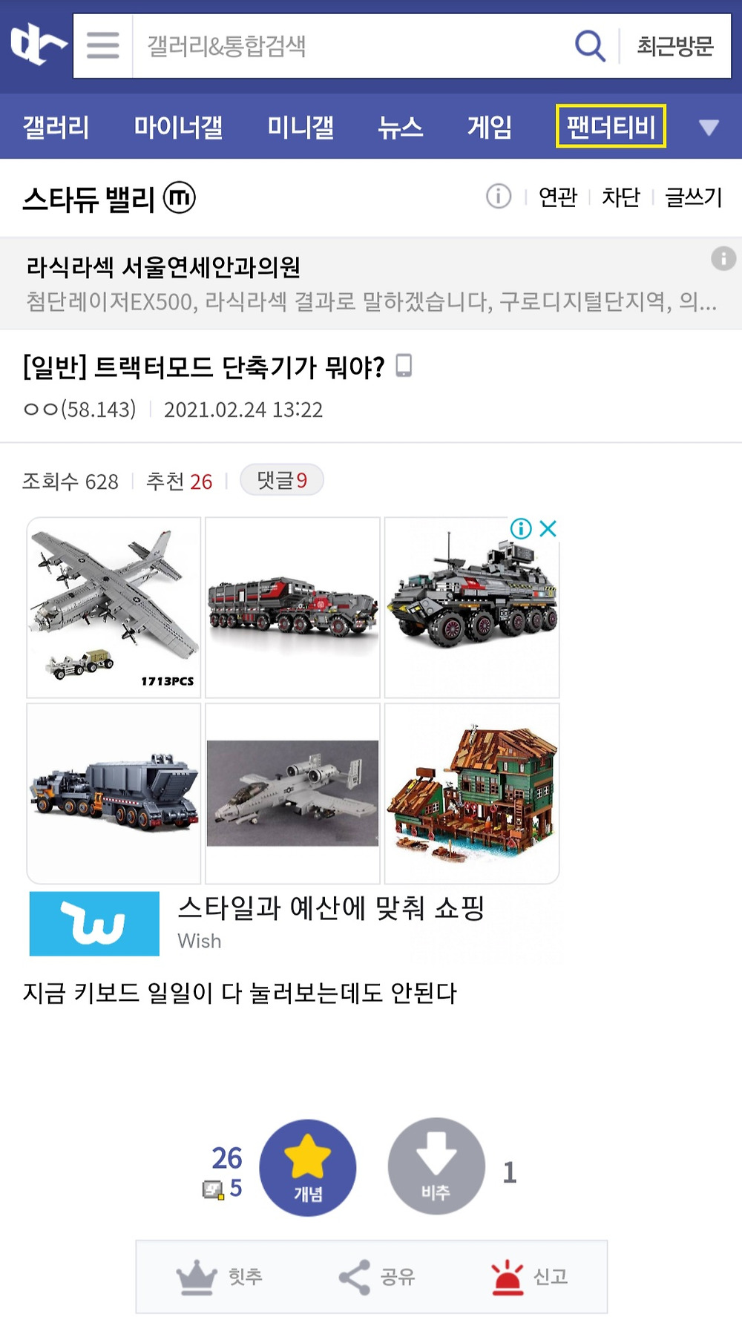The image size is (742, 1317).
Task: Expand the navigation dropdown triangle
Action: (709, 127)
